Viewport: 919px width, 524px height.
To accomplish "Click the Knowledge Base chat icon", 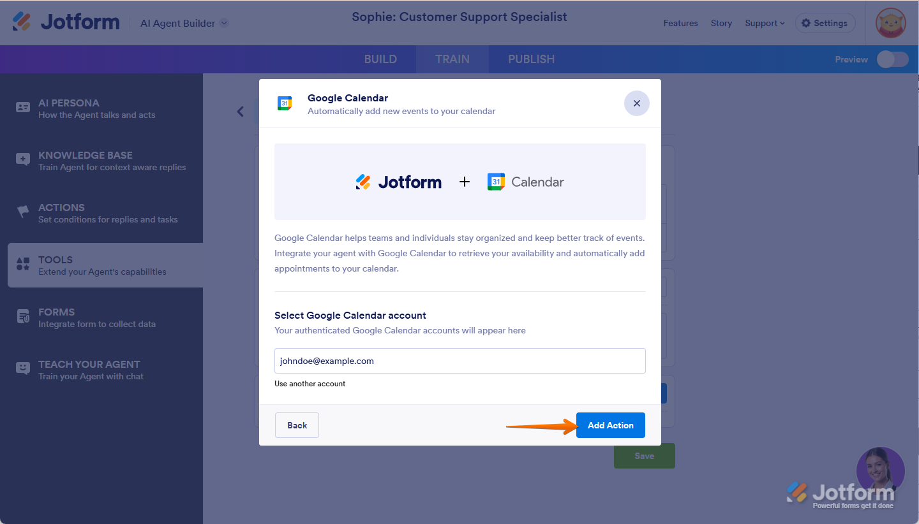I will [x=23, y=160].
